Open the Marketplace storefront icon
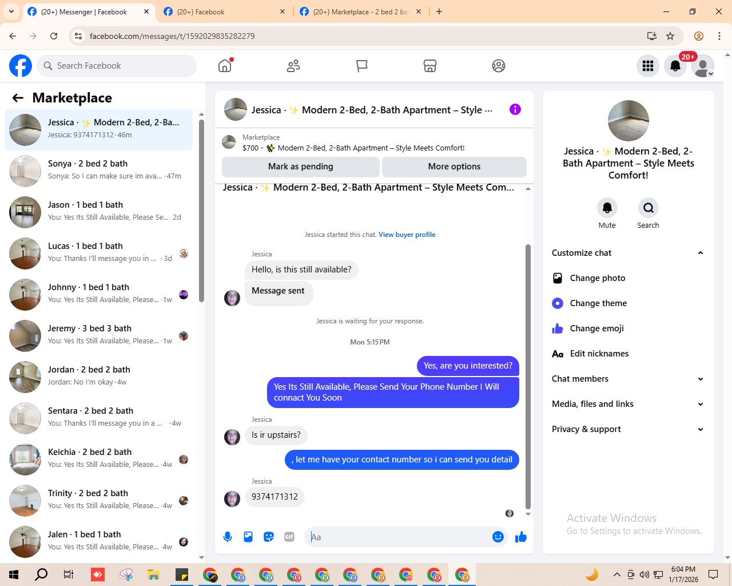Screen dimensions: 732x586 pyautogui.click(x=430, y=66)
